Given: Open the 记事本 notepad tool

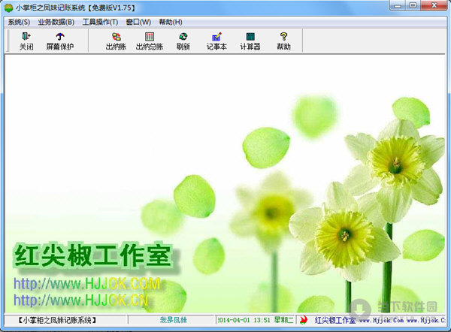Looking at the screenshot, I should coord(216,41).
